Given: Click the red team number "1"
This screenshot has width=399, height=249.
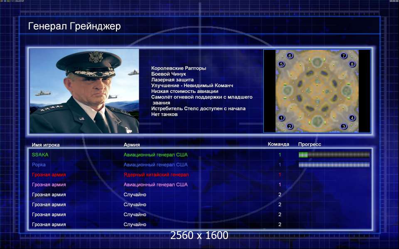Looking at the screenshot, I should click(x=280, y=175).
